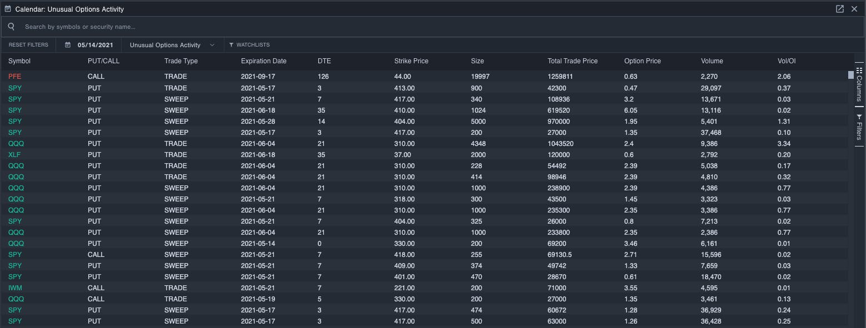The image size is (866, 328).
Task: Close the Unusual Options Activity panel
Action: coord(854,9)
